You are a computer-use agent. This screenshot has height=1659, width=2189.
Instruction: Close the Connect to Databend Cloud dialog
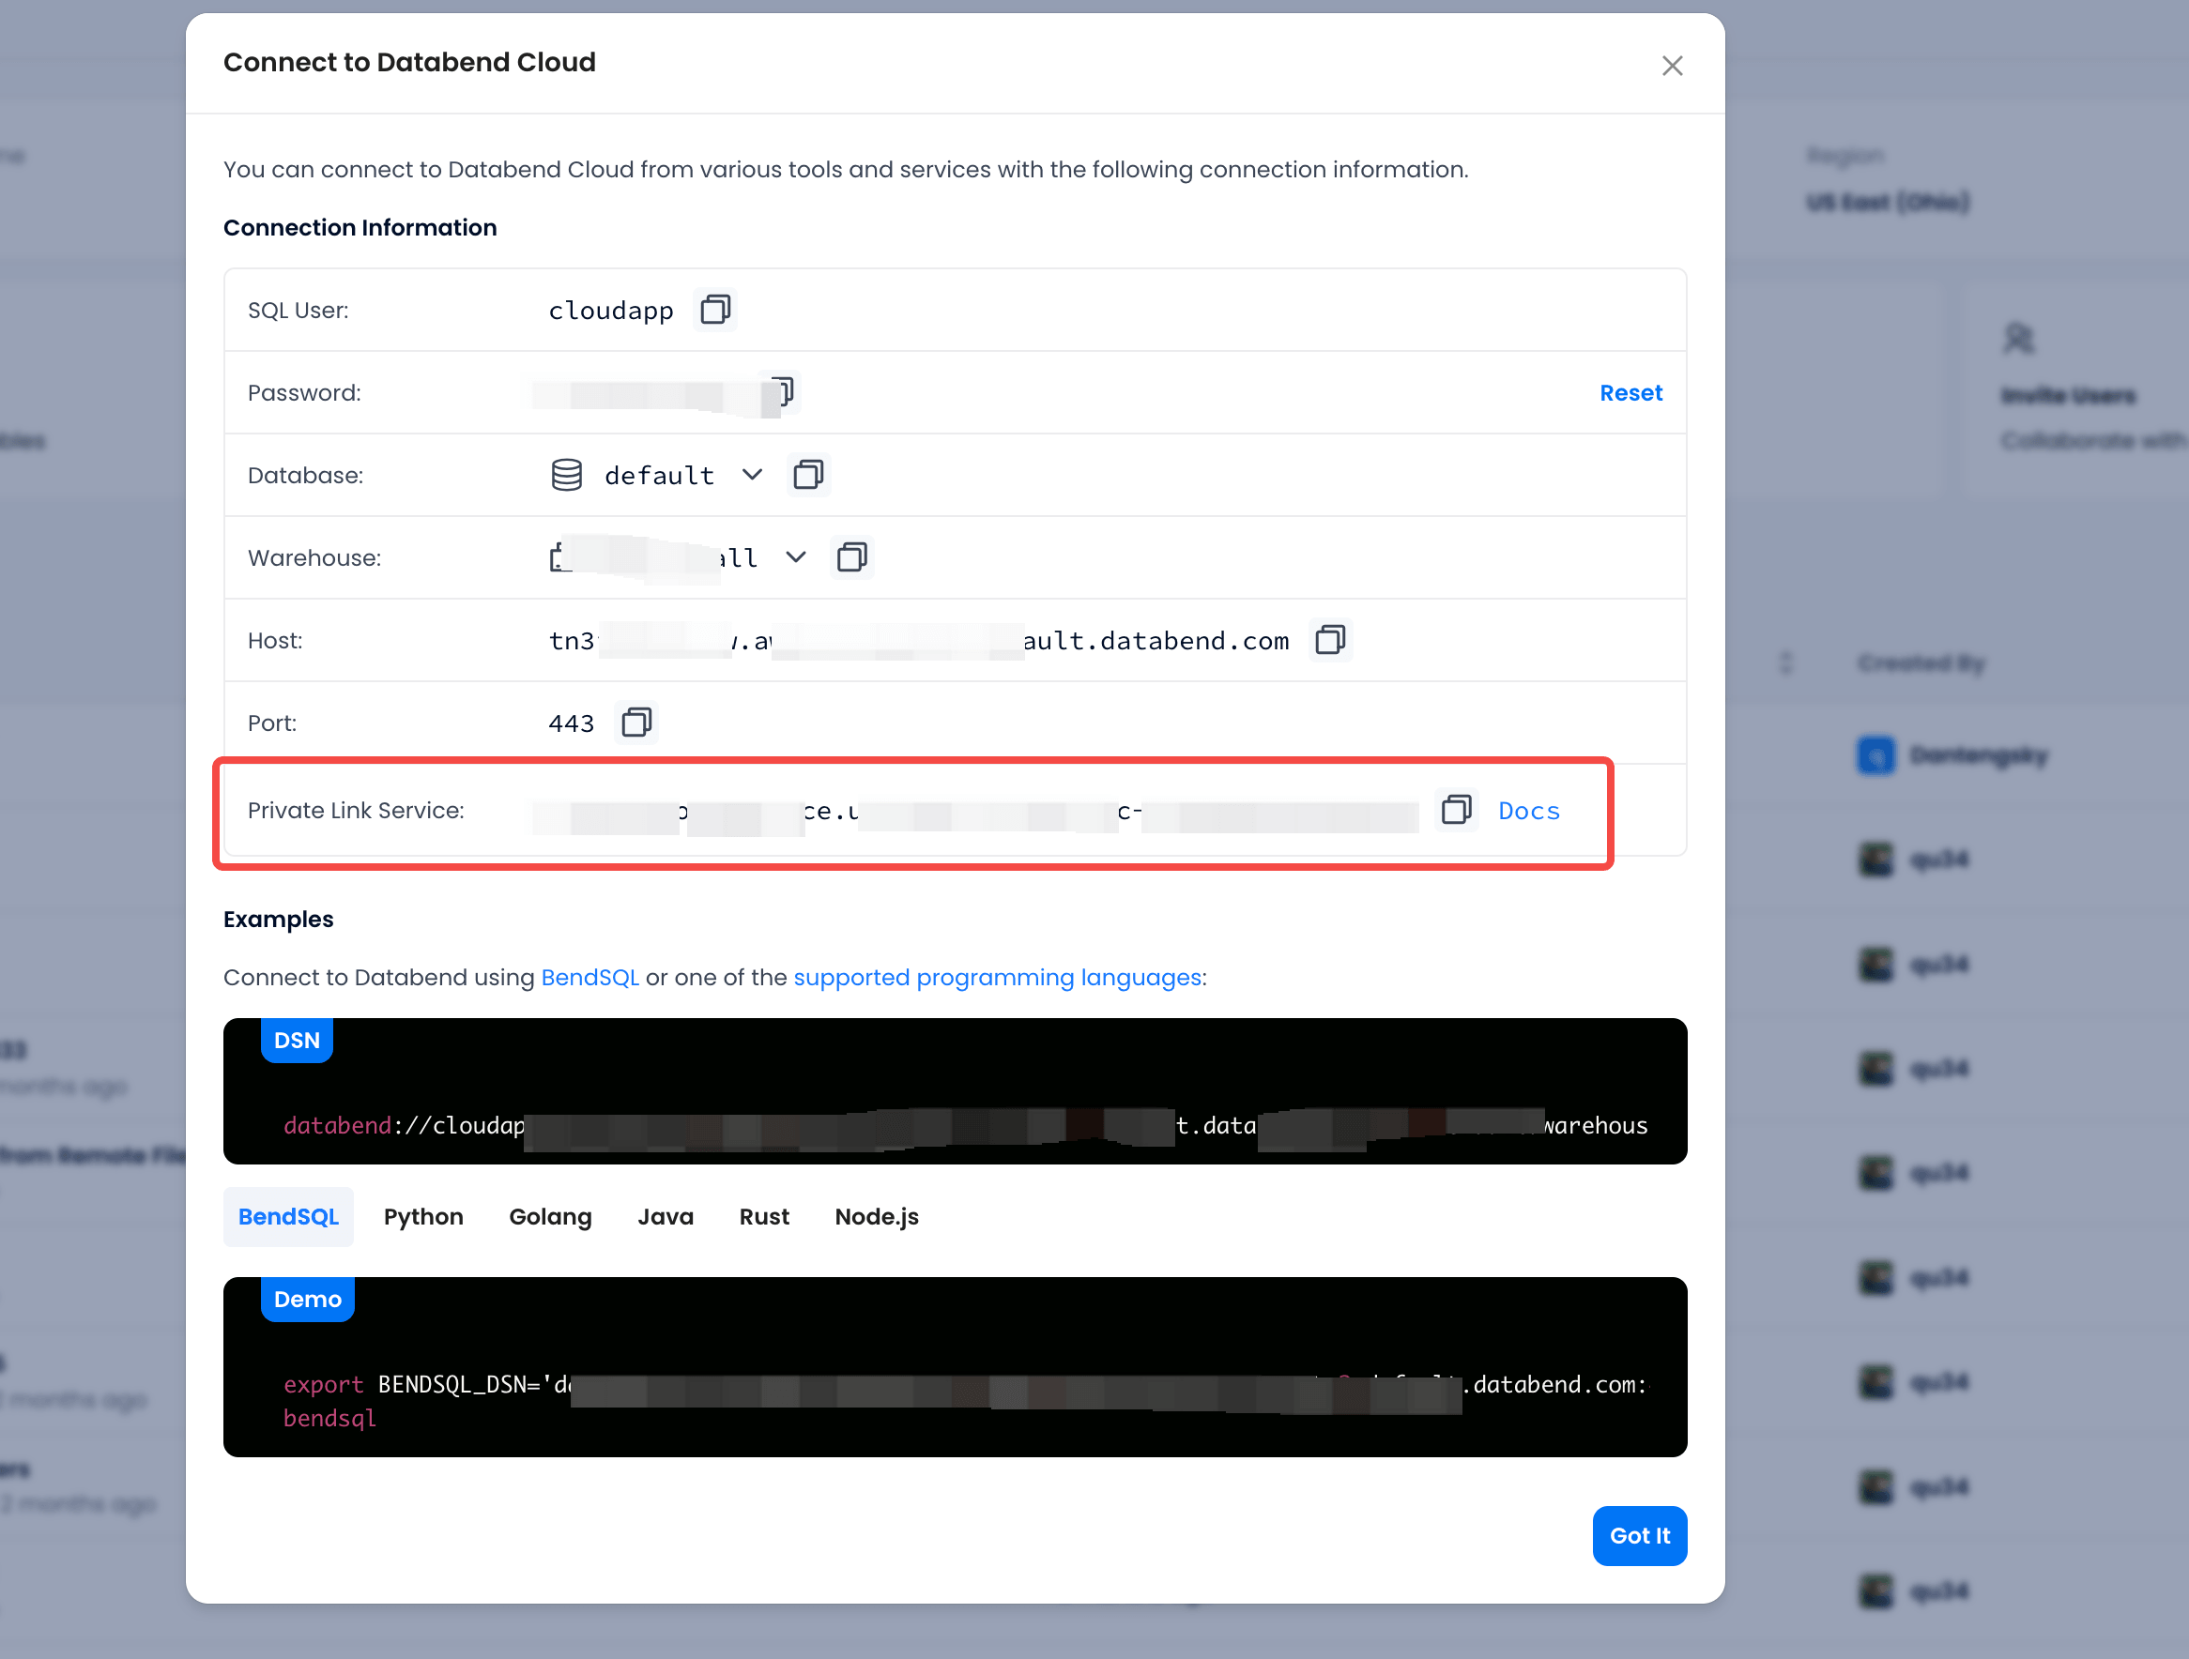(1672, 66)
